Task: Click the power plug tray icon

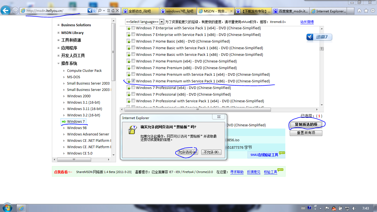Action: pos(341,208)
